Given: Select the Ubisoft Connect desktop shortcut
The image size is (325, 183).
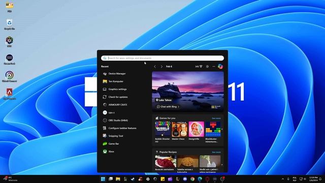Looking at the screenshot, I should click(10, 77).
